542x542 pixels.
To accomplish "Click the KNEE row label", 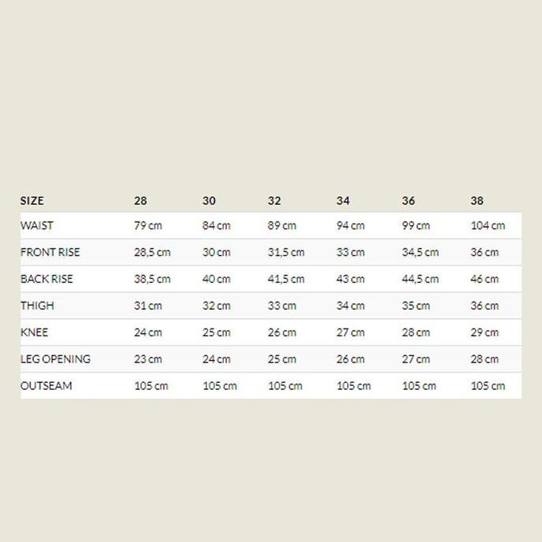I will pos(35,332).
